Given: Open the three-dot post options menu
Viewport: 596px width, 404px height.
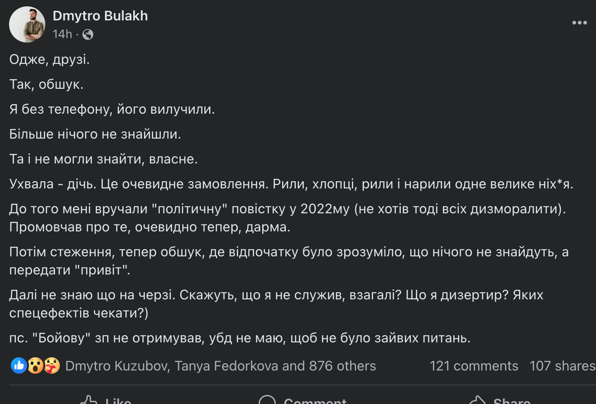Looking at the screenshot, I should tap(579, 23).
